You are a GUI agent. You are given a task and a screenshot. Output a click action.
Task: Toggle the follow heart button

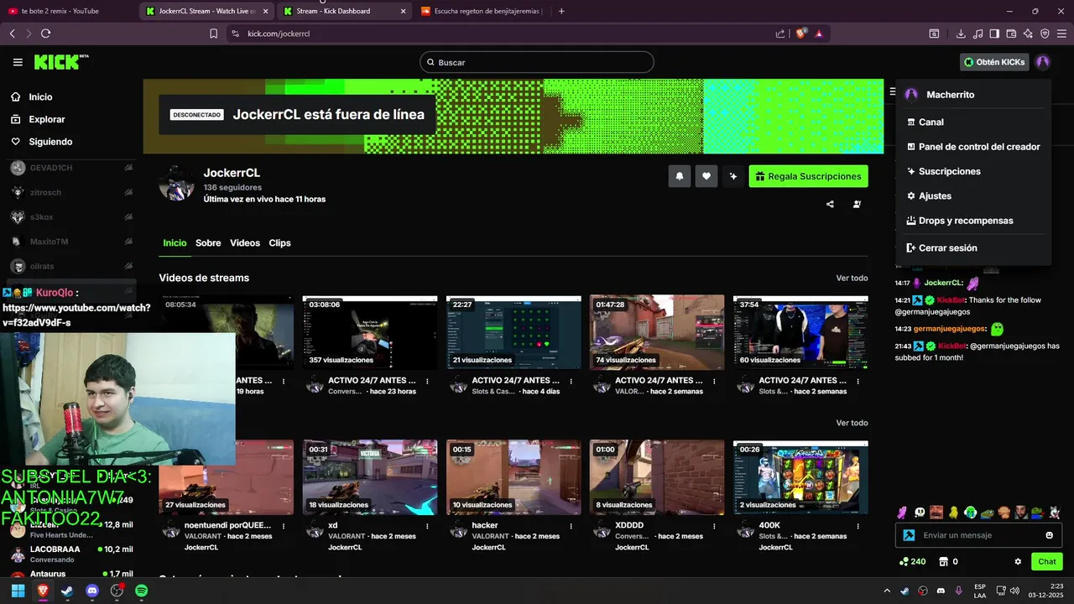click(x=706, y=176)
